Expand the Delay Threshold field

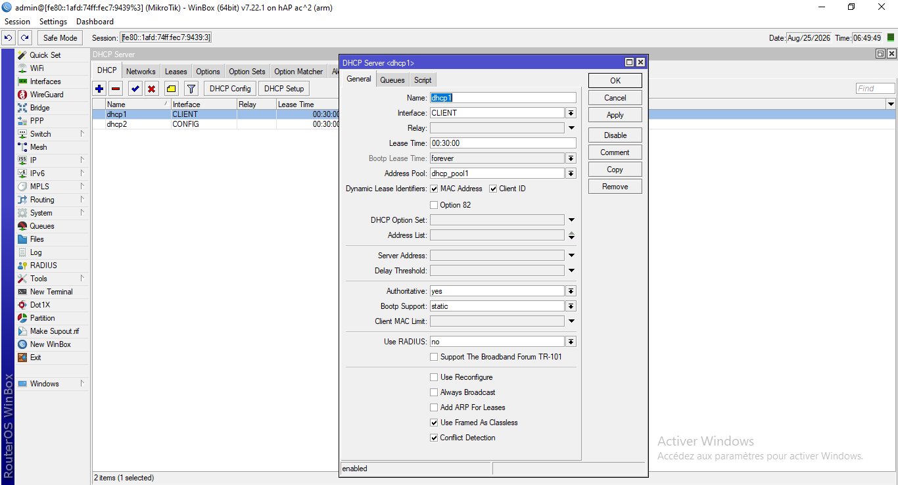[x=571, y=271]
